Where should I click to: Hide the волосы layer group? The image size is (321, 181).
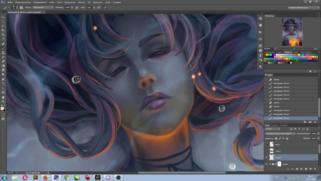click(266, 164)
